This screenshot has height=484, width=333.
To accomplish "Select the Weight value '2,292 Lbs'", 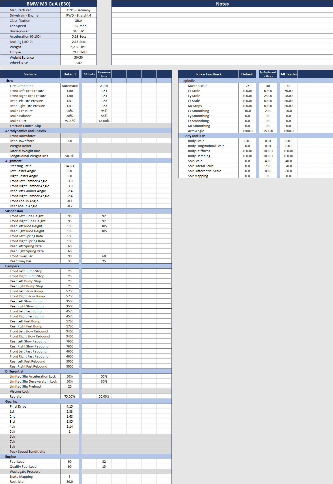I will [x=78, y=47].
